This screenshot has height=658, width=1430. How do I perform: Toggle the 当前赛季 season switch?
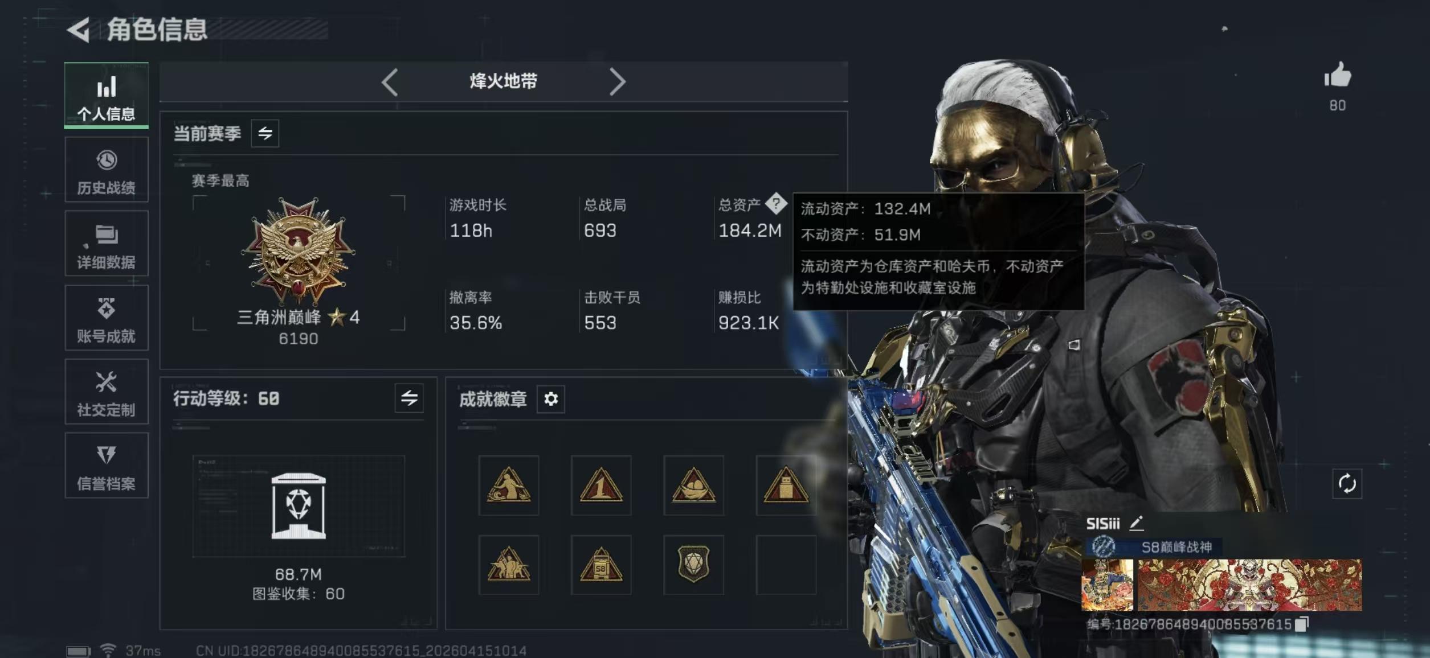point(265,133)
